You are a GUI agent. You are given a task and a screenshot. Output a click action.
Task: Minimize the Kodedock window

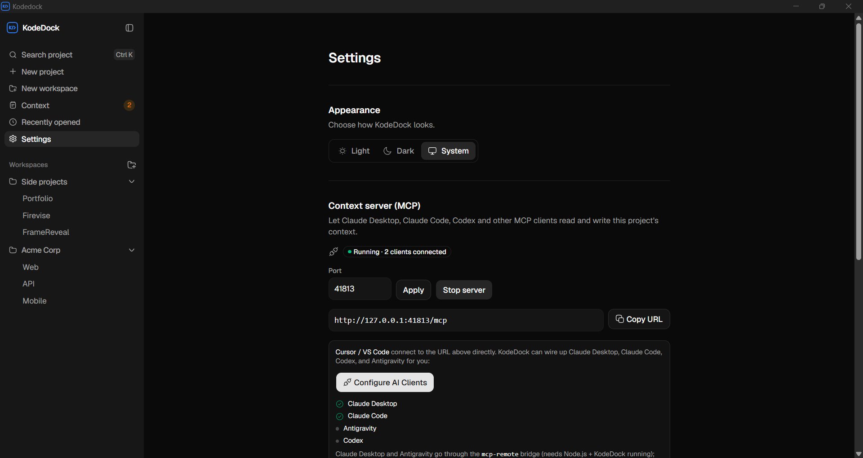(796, 6)
